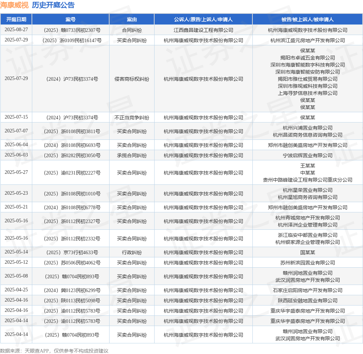Click date cell 2025-07-15
The height and width of the screenshot is (354, 363).
tap(16, 117)
